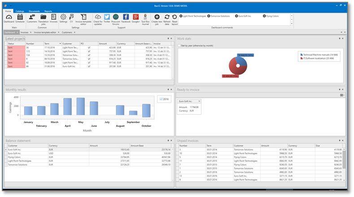This screenshot has height=197, width=354.
Task: Click the Translation jobs folder icon
Action: 43,17
